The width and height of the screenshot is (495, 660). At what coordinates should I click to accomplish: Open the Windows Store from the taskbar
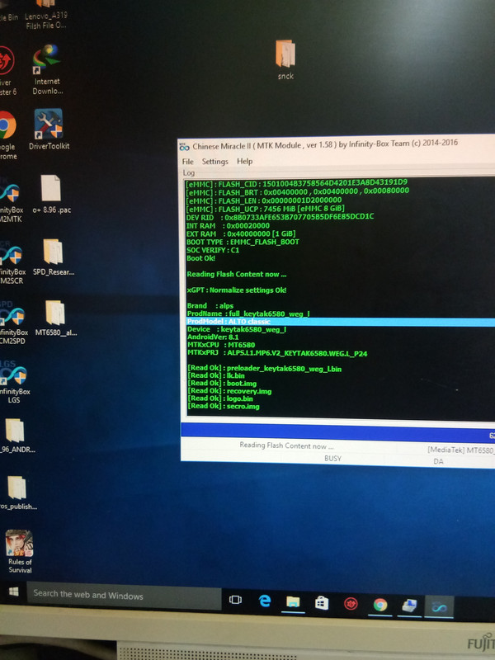click(x=322, y=603)
